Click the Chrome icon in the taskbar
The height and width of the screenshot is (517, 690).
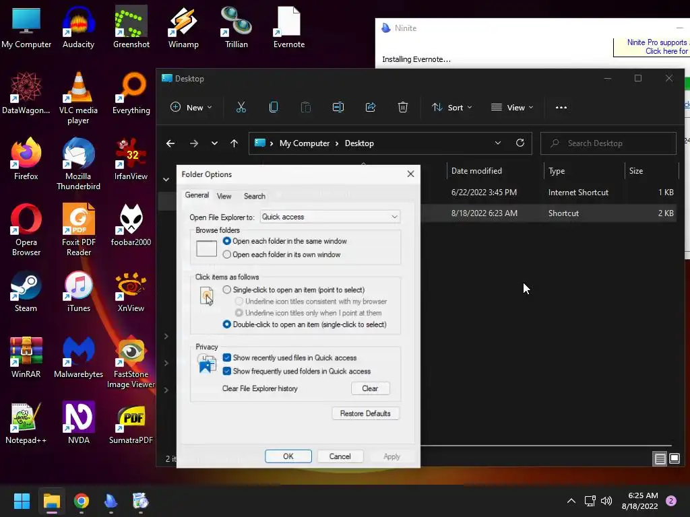pos(82,501)
